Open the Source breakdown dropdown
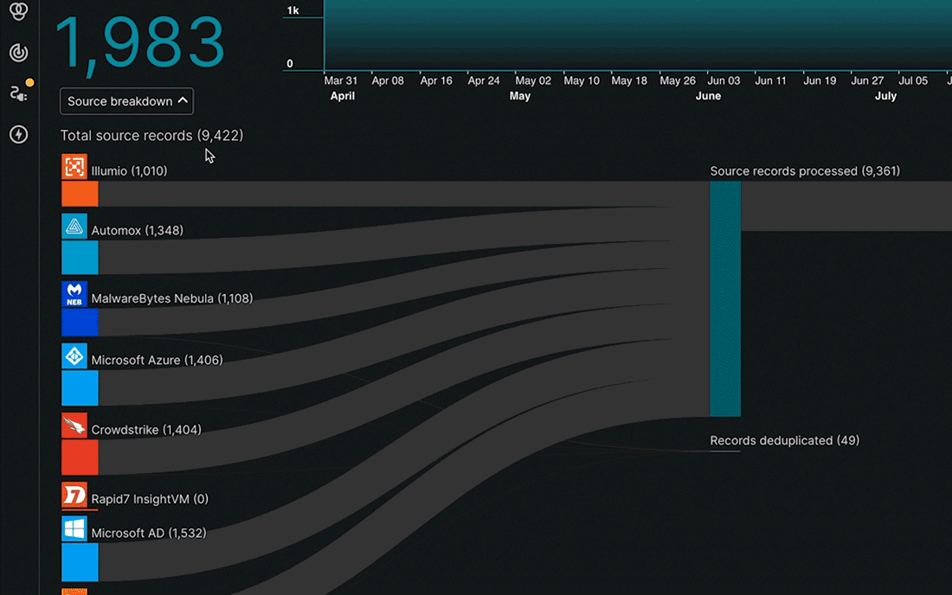 (127, 101)
